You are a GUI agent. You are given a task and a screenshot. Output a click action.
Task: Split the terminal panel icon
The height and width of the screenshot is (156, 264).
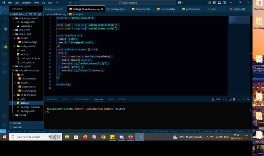230,99
